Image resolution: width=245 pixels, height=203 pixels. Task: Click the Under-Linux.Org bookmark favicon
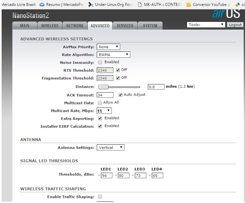tap(91, 5)
